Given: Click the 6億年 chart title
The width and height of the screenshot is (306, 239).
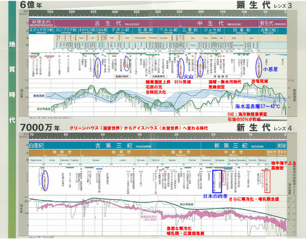Looking at the screenshot, I should coord(31,5).
